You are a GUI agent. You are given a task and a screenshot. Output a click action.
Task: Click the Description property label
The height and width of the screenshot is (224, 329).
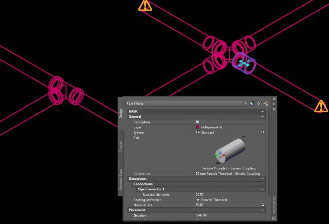(141, 122)
